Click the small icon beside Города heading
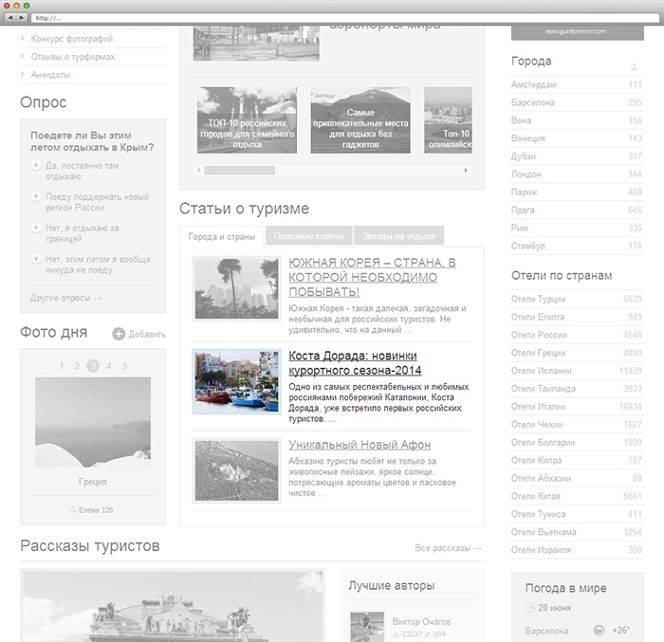The image size is (664, 642). 634,67
